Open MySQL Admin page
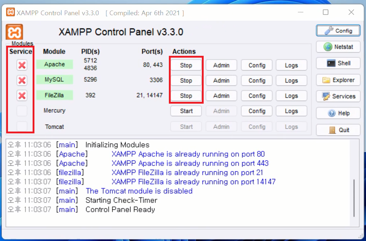 tap(221, 80)
